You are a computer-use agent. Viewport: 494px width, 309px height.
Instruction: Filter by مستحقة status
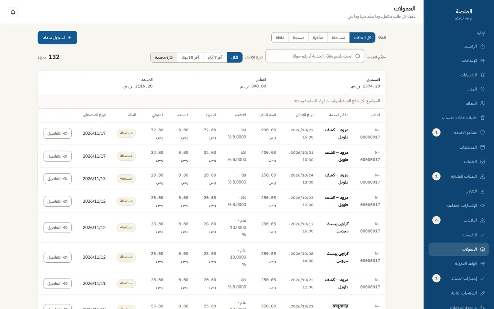coord(338,37)
